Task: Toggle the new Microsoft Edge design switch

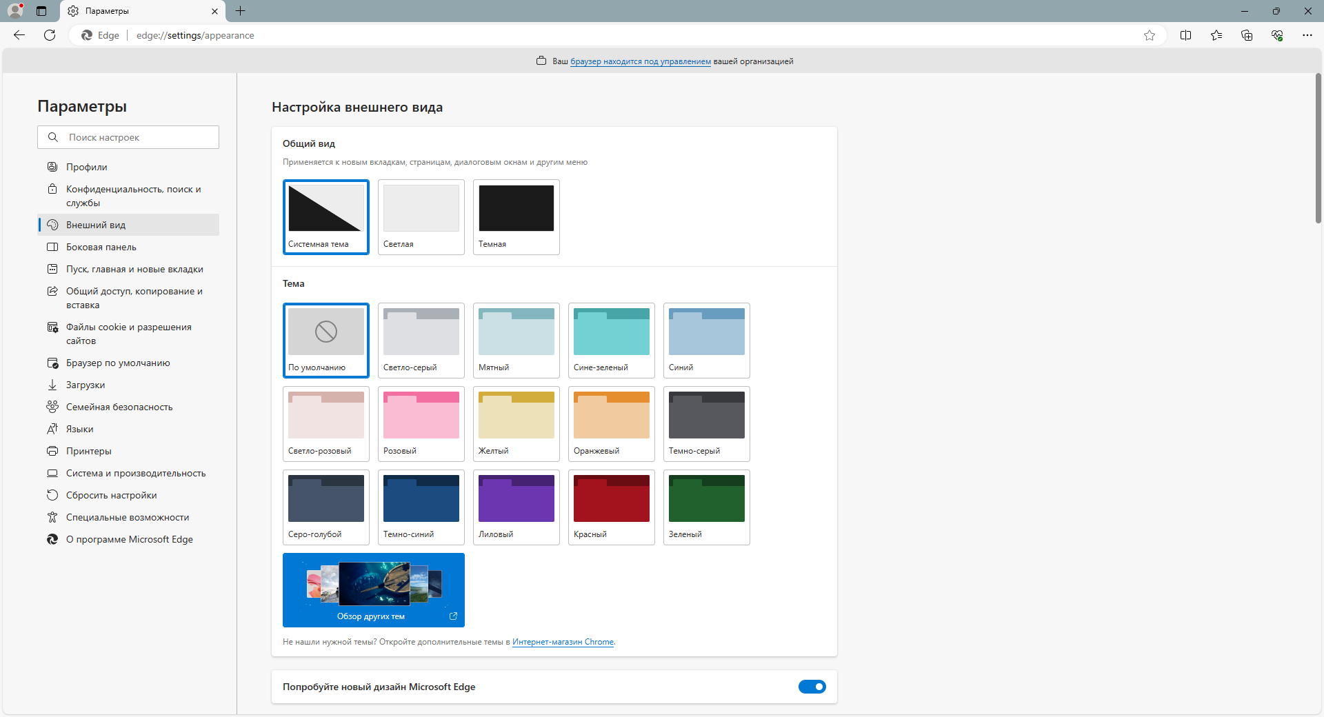Action: point(812,687)
